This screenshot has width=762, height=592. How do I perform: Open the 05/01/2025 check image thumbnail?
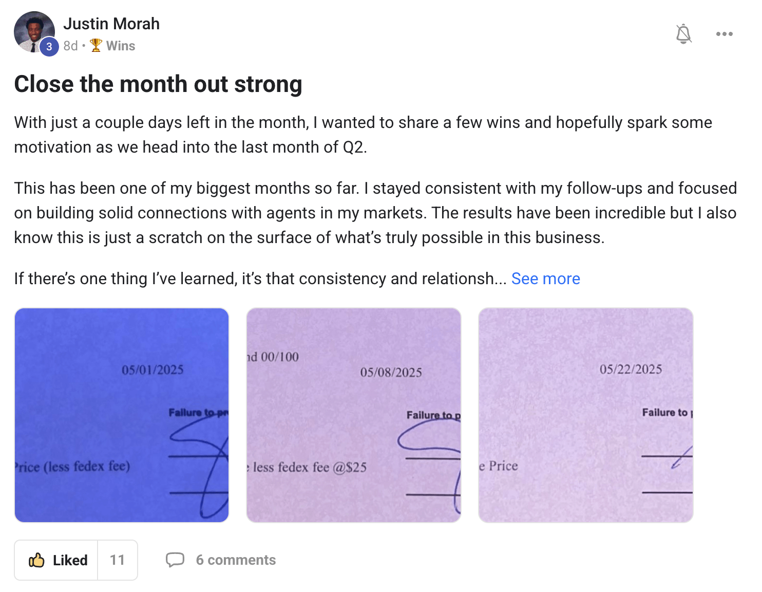[x=122, y=415]
